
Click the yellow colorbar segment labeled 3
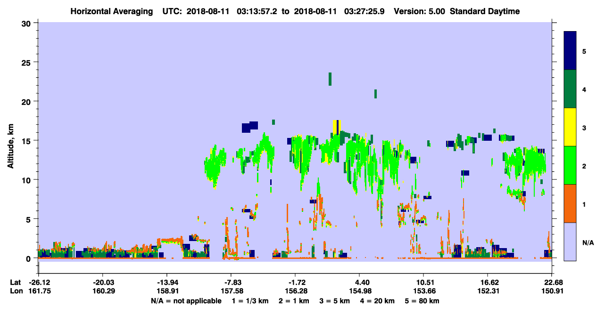pos(570,127)
